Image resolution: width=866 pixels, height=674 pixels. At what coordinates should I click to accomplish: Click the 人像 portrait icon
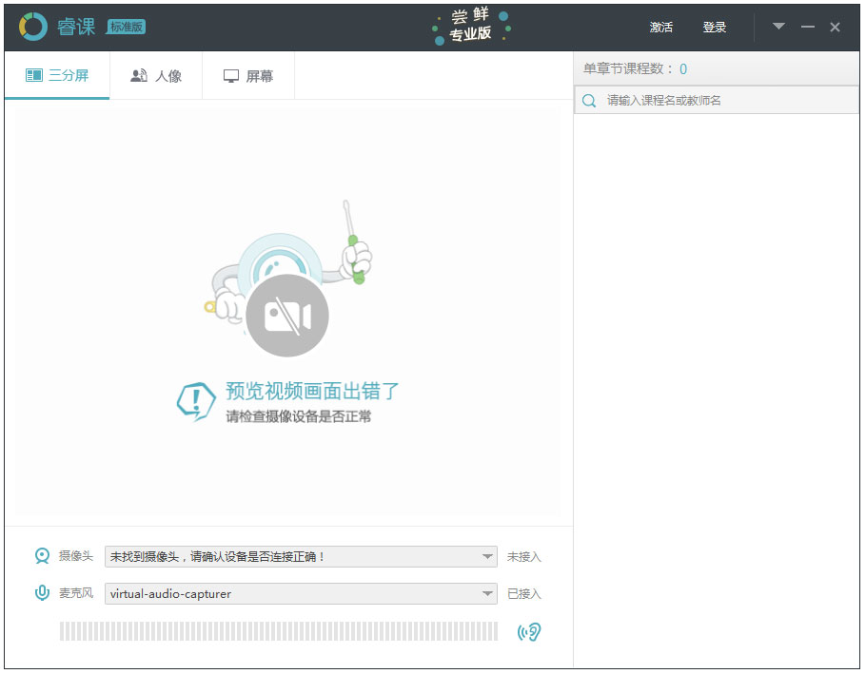(x=139, y=75)
